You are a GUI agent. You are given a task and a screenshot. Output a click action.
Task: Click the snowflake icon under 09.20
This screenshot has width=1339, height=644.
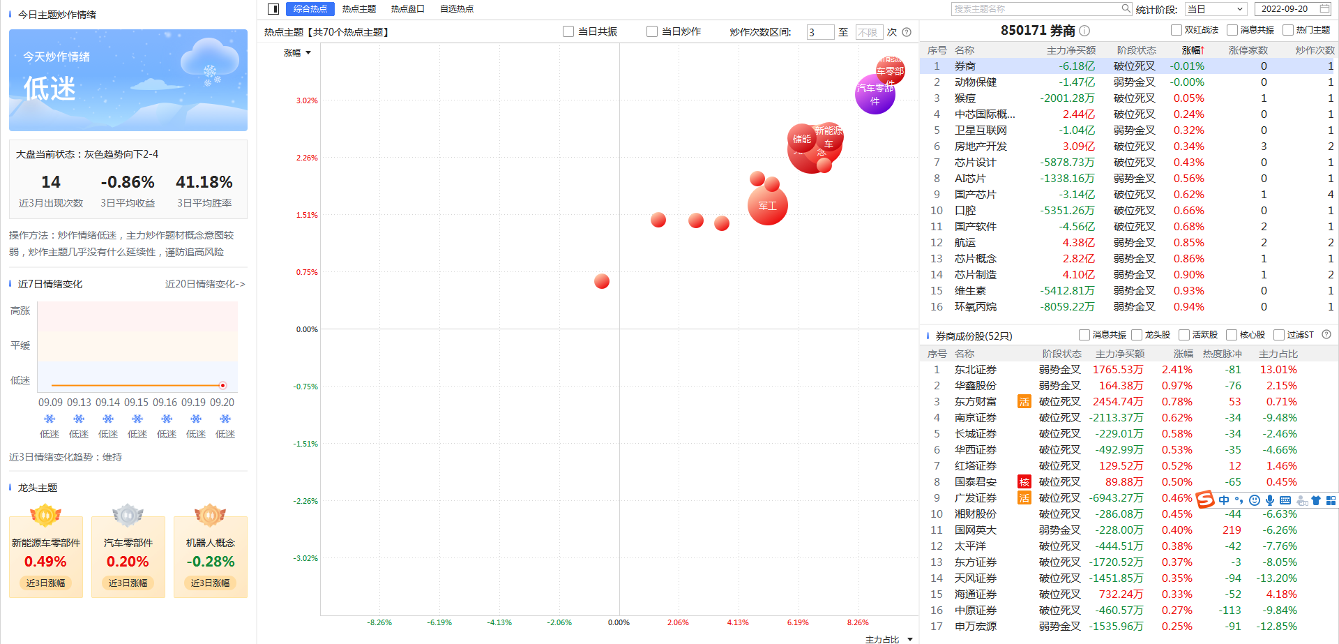click(x=225, y=419)
